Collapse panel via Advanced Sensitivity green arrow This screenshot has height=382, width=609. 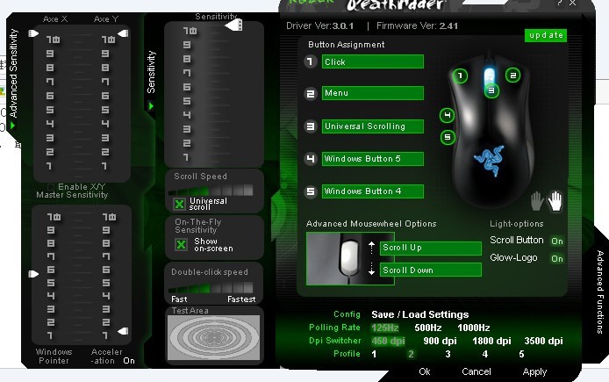[13, 126]
